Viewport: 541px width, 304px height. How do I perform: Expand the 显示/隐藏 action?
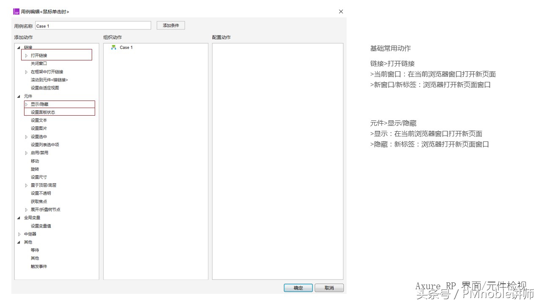point(26,104)
